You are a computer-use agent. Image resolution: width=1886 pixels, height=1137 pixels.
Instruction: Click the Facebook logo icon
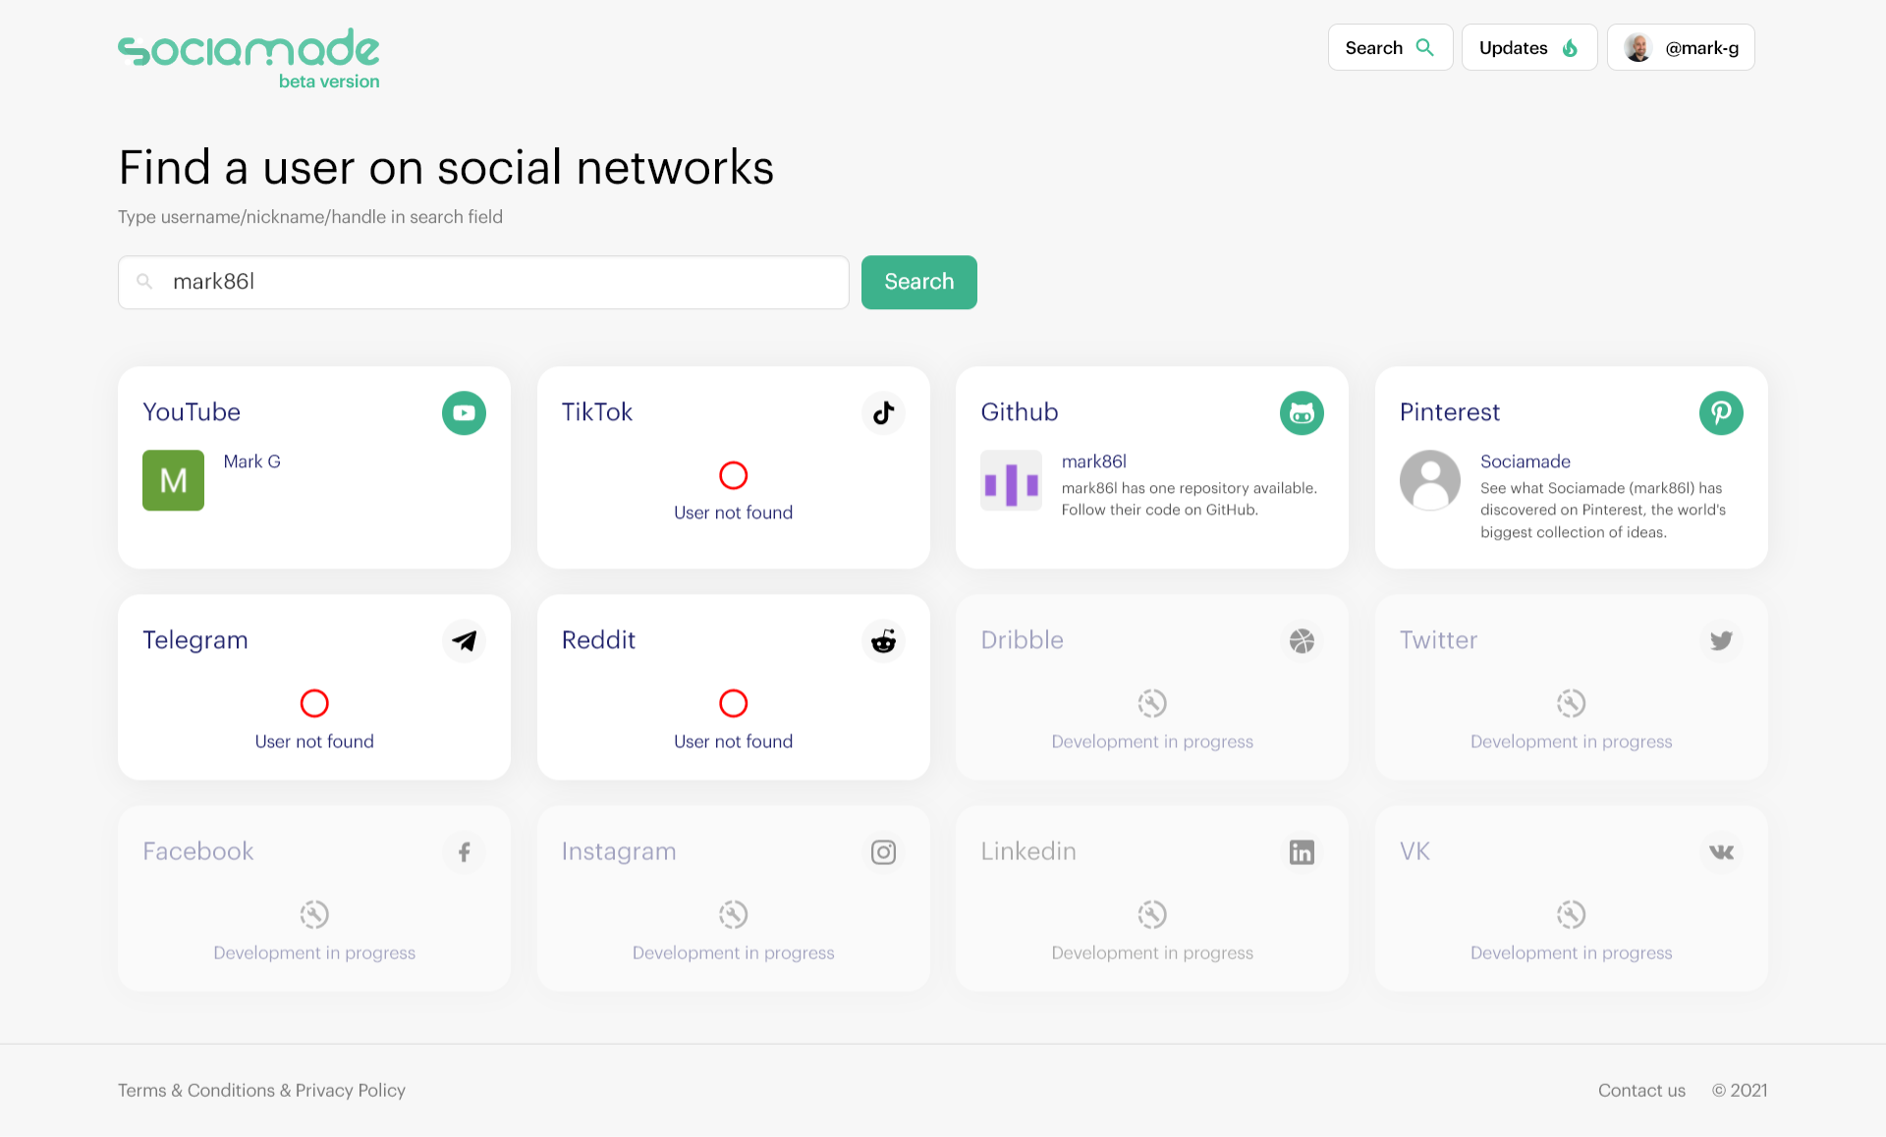[x=464, y=852]
